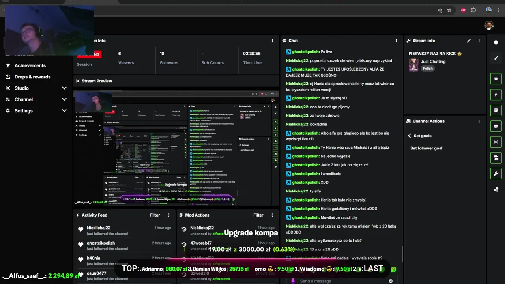Image resolution: width=505 pixels, height=284 pixels.
Task: Go back using the Set goals chevron
Action: click(x=409, y=136)
